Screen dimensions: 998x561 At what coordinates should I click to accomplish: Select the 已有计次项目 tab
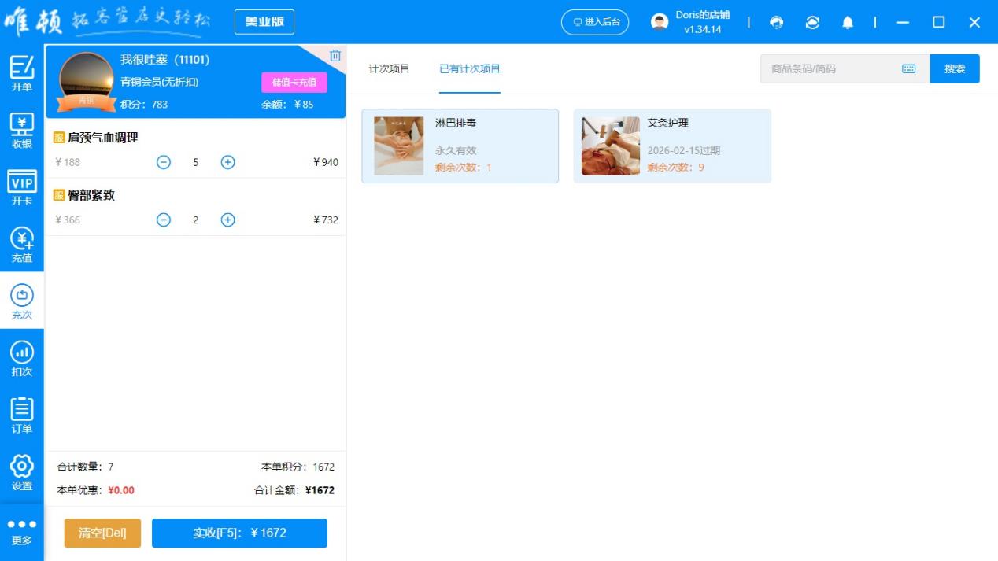point(469,68)
